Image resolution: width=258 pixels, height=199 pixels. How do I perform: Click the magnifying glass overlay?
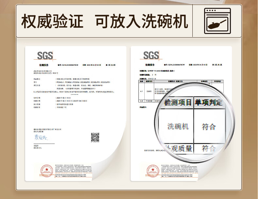195,122
